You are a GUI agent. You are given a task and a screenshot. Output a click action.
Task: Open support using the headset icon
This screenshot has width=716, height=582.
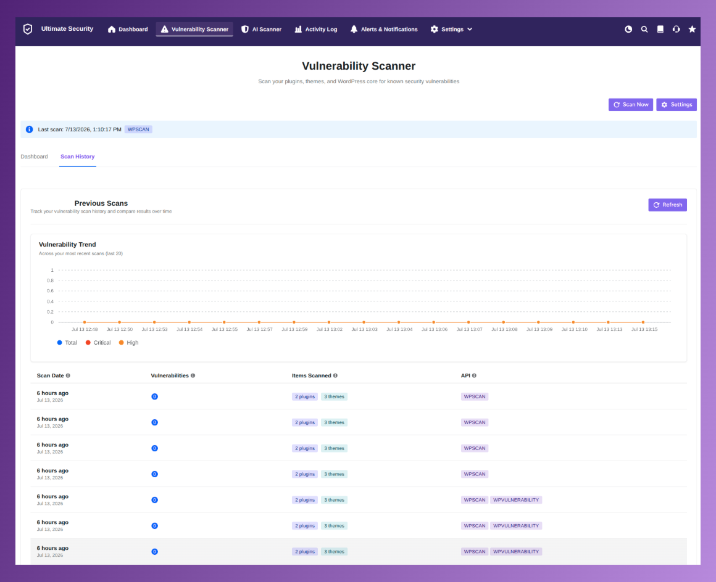click(x=676, y=29)
